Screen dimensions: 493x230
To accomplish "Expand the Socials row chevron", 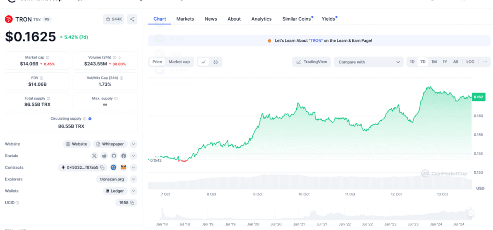I will coord(134,156).
